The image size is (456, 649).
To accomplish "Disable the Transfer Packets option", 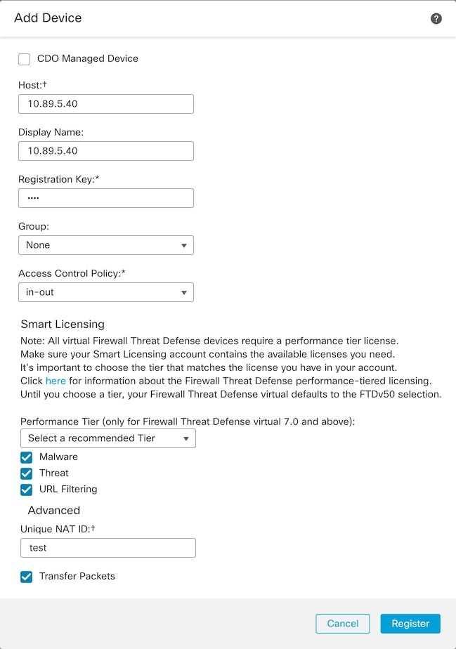I will (x=26, y=576).
